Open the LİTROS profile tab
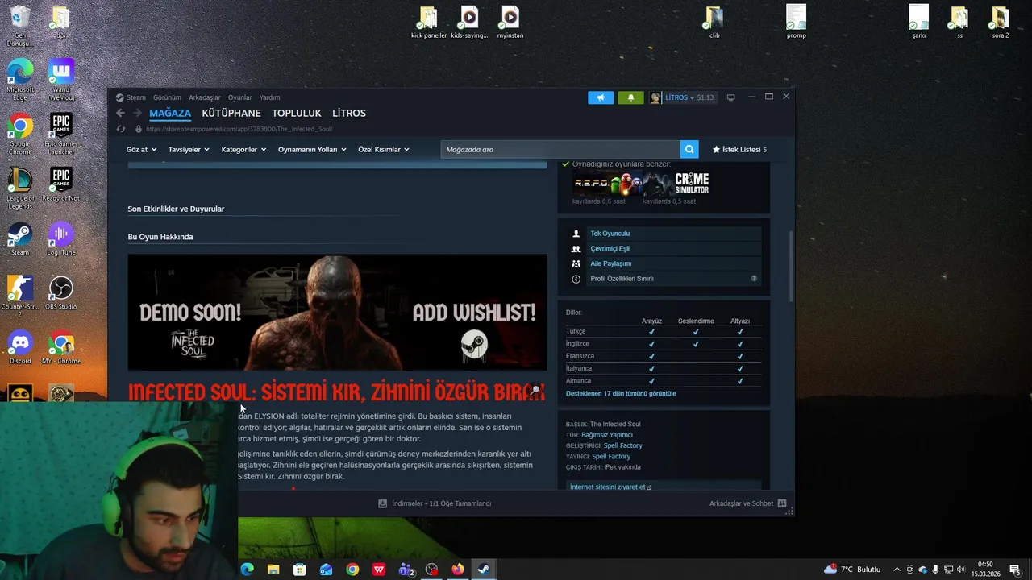The width and height of the screenshot is (1032, 580). (x=349, y=113)
